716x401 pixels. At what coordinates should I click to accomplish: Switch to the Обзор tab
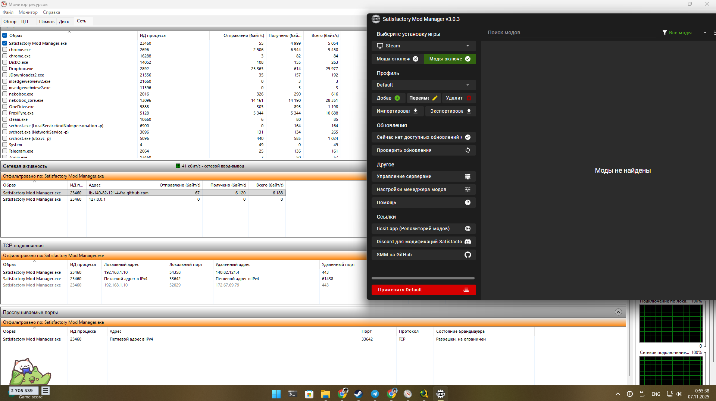click(10, 22)
